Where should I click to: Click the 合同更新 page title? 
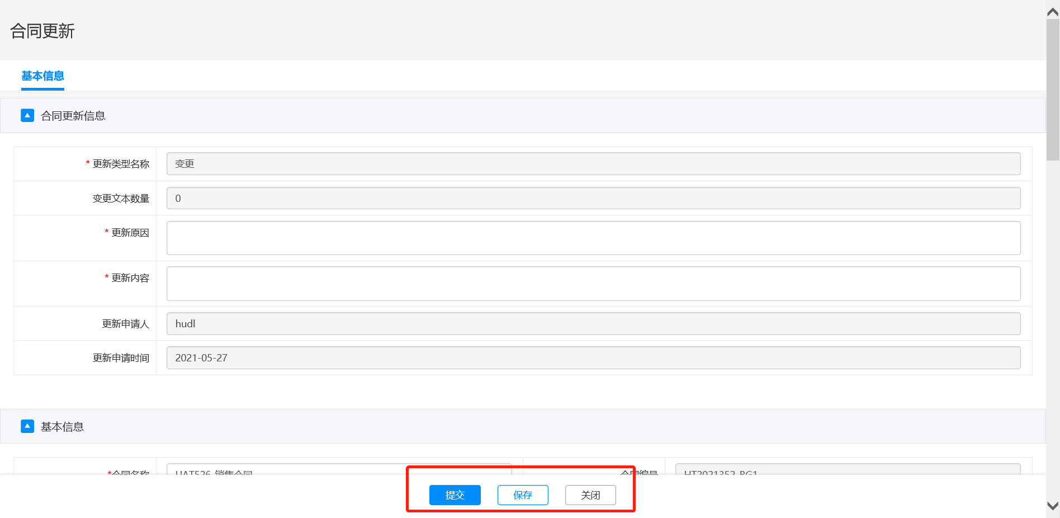pyautogui.click(x=42, y=31)
